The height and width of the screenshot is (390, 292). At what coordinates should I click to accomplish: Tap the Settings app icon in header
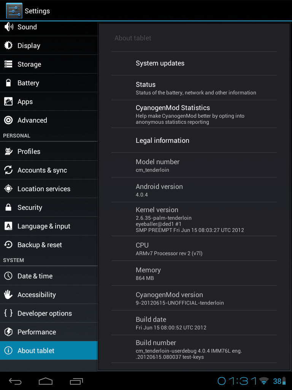click(x=14, y=11)
